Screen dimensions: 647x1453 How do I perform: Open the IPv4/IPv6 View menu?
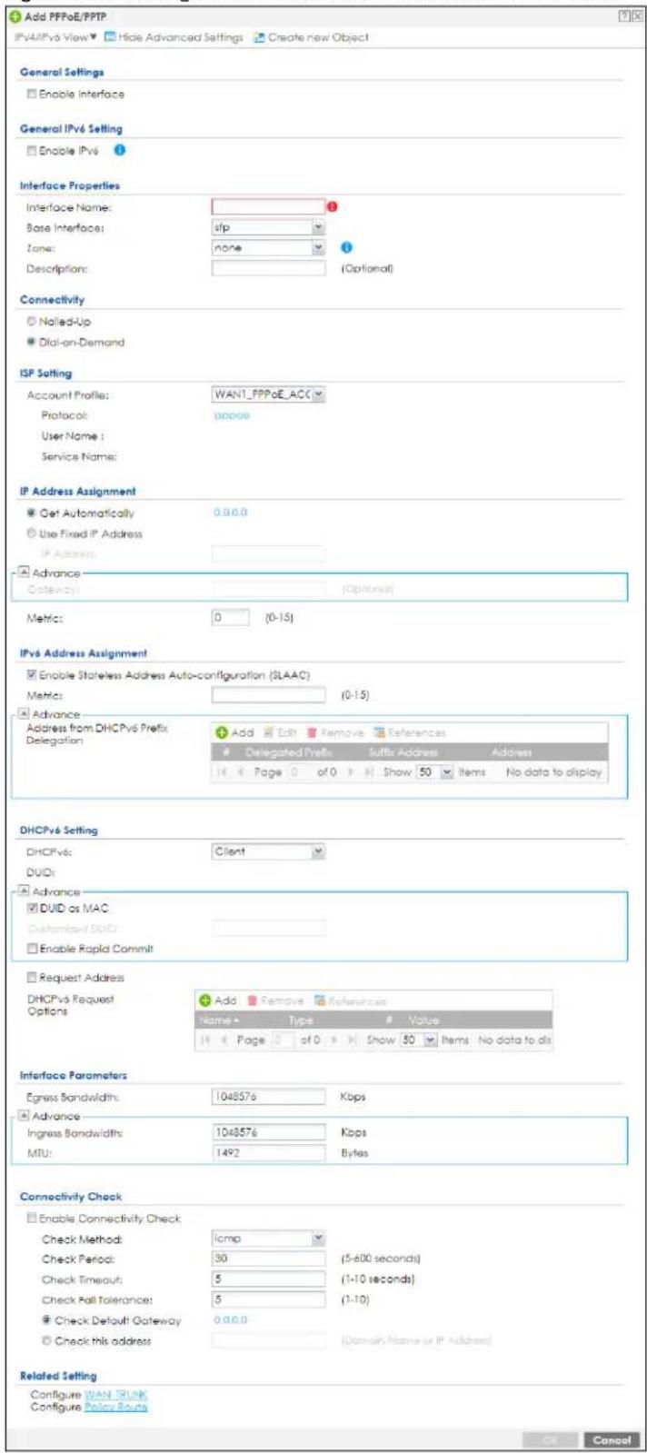[x=54, y=37]
